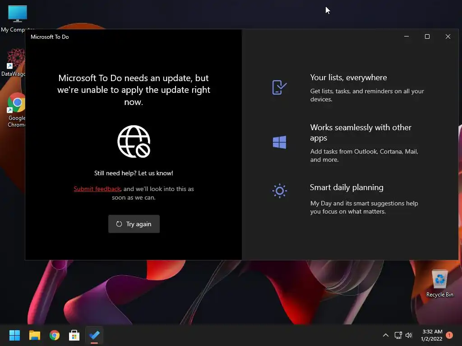Open the network status tray icon
The width and height of the screenshot is (462, 346).
pos(398,335)
